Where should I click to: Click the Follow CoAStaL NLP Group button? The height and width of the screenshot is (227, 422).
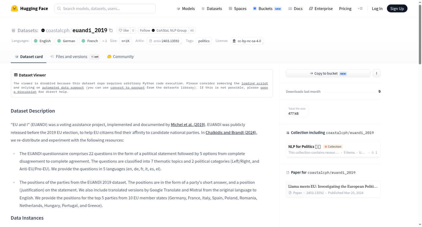(x=163, y=30)
